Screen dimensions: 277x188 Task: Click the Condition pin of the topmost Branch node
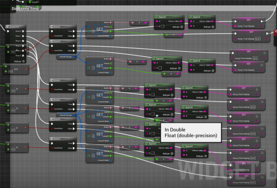coord(52,36)
